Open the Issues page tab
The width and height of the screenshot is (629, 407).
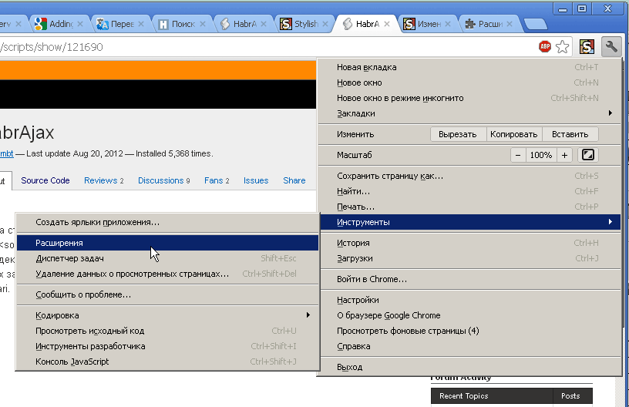[x=256, y=180]
